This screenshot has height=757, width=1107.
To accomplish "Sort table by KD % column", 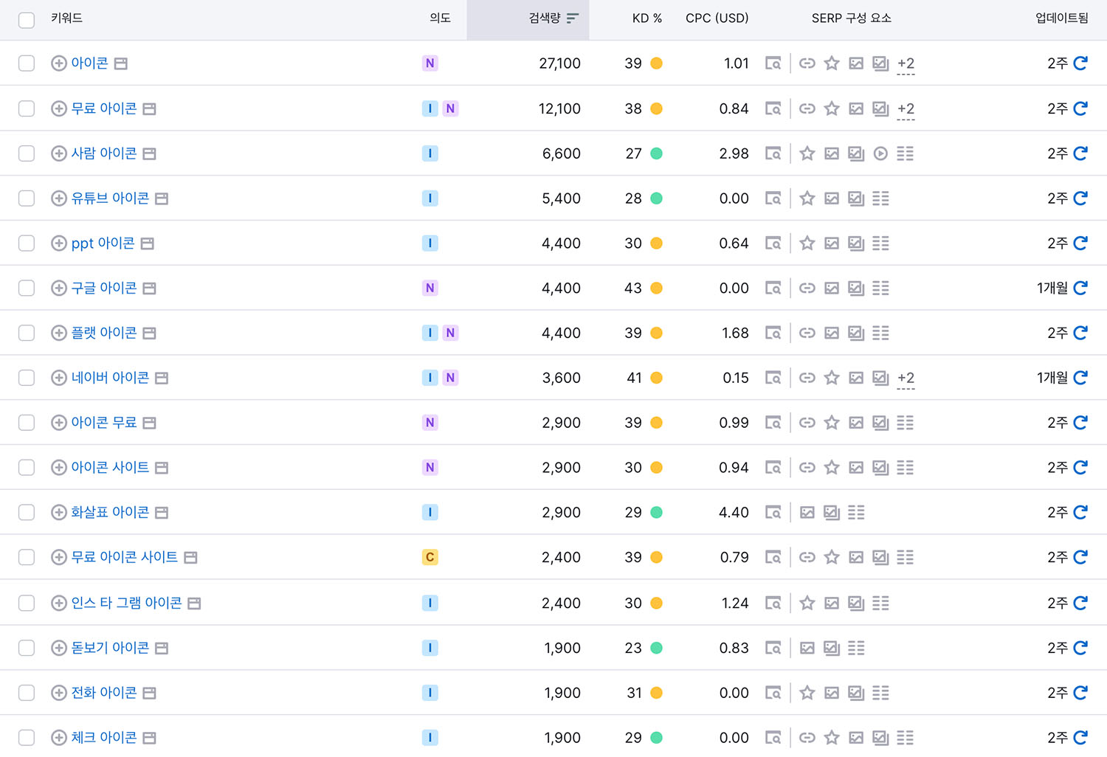I will tap(647, 18).
